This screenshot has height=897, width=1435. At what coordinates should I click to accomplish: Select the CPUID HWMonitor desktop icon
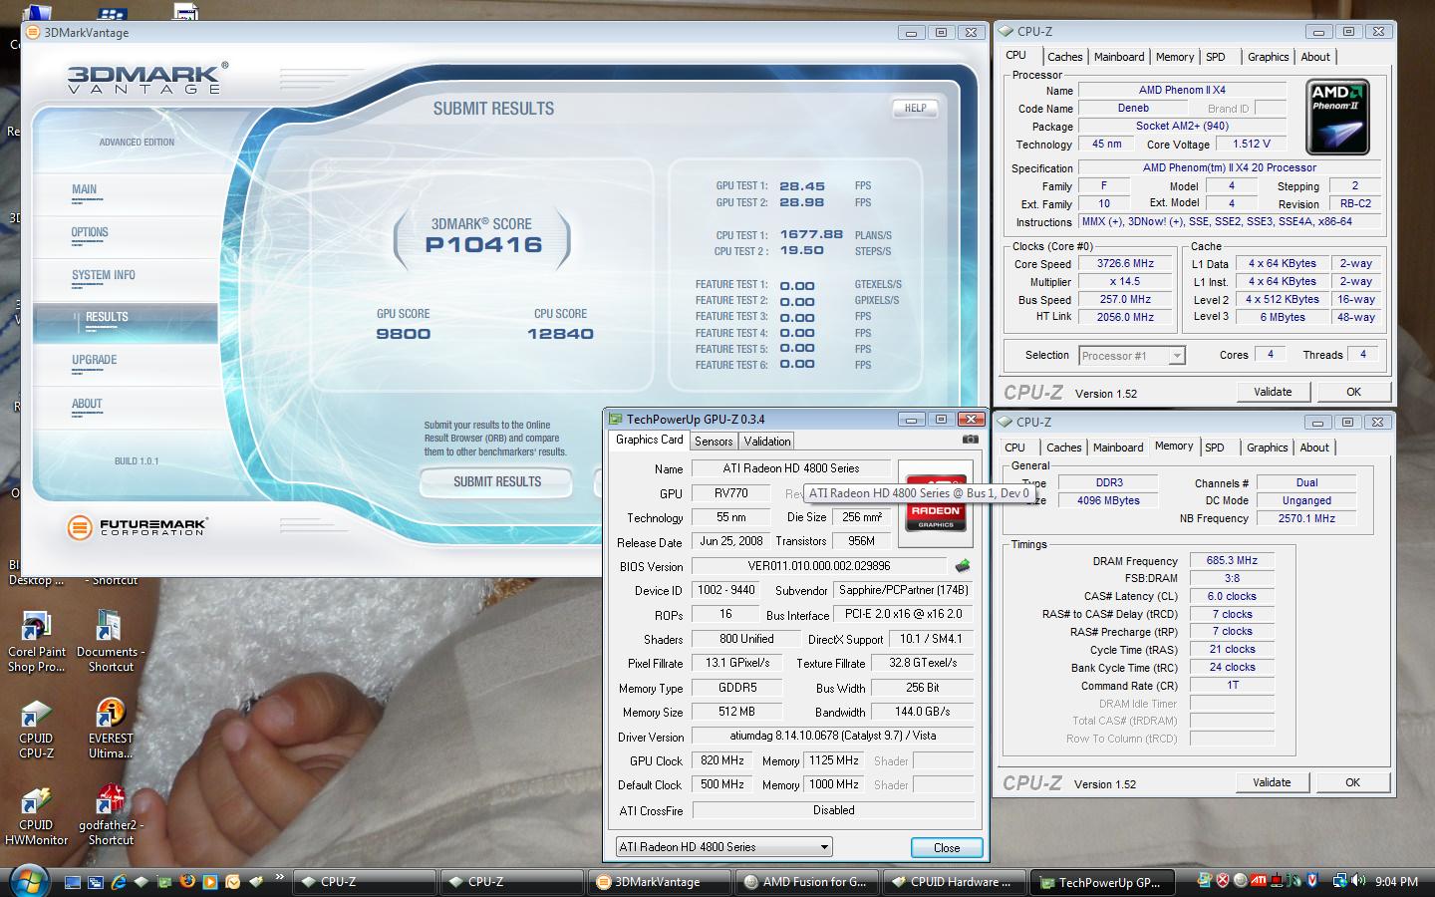pyautogui.click(x=36, y=816)
